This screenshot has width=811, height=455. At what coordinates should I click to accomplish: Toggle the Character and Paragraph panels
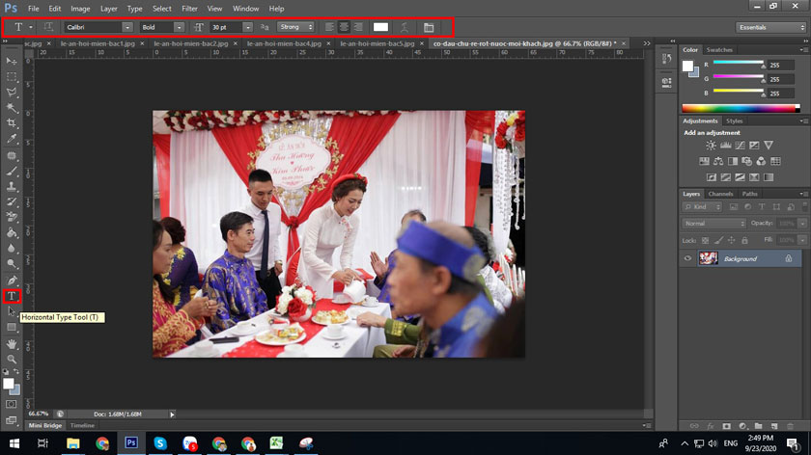[429, 27]
